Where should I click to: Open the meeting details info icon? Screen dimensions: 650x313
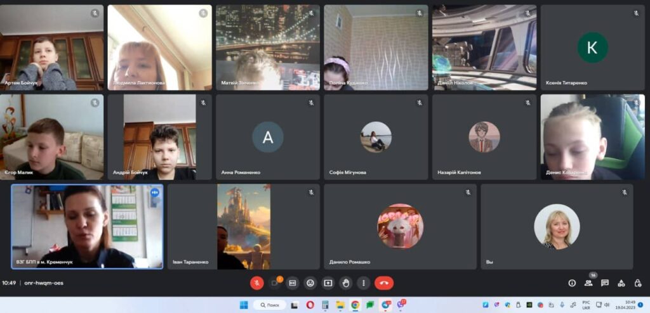[x=572, y=283]
